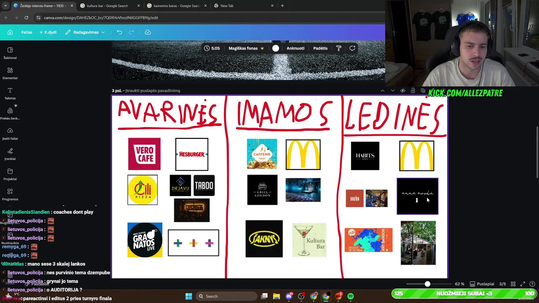Enter fullscreen presentation mode
Screen dimensions: 539x303
[523, 284]
